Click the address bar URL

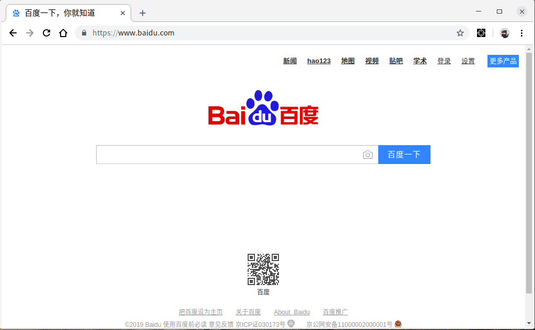133,33
